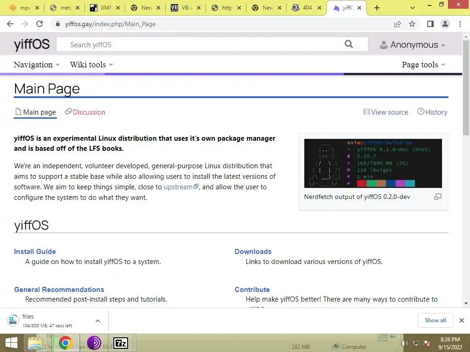Image resolution: width=470 pixels, height=352 pixels.
Task: Click the network tray icon
Action: click(416, 343)
